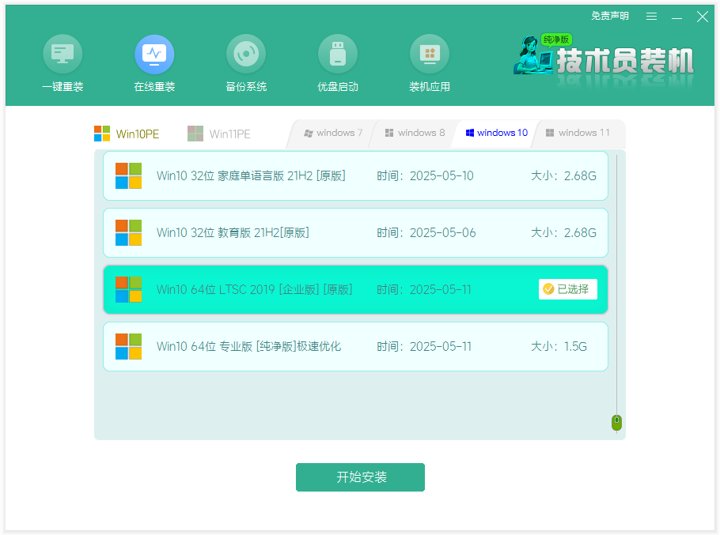This screenshot has width=720, height=535.
Task: Click Windows logo of Win10 32位 家庭单语言版 row
Action: tap(128, 176)
